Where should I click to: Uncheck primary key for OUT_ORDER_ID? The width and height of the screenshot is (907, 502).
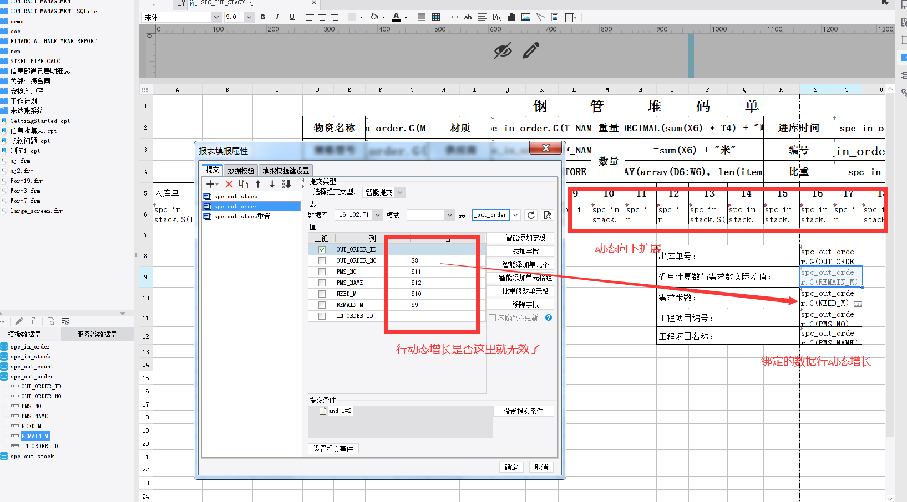coord(322,249)
